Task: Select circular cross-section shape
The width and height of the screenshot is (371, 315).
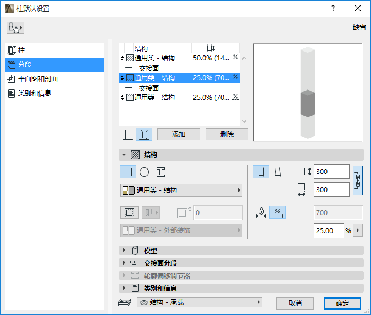Action: coord(144,172)
